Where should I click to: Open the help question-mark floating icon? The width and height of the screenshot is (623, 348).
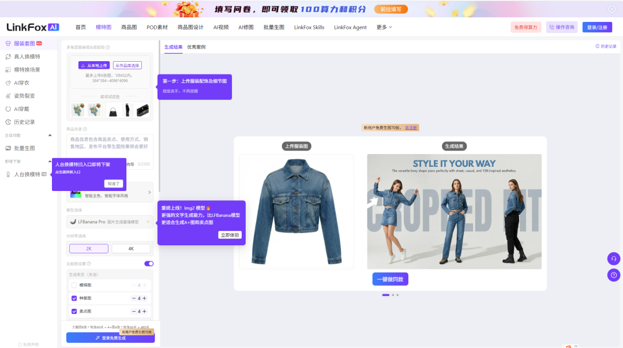click(x=613, y=275)
